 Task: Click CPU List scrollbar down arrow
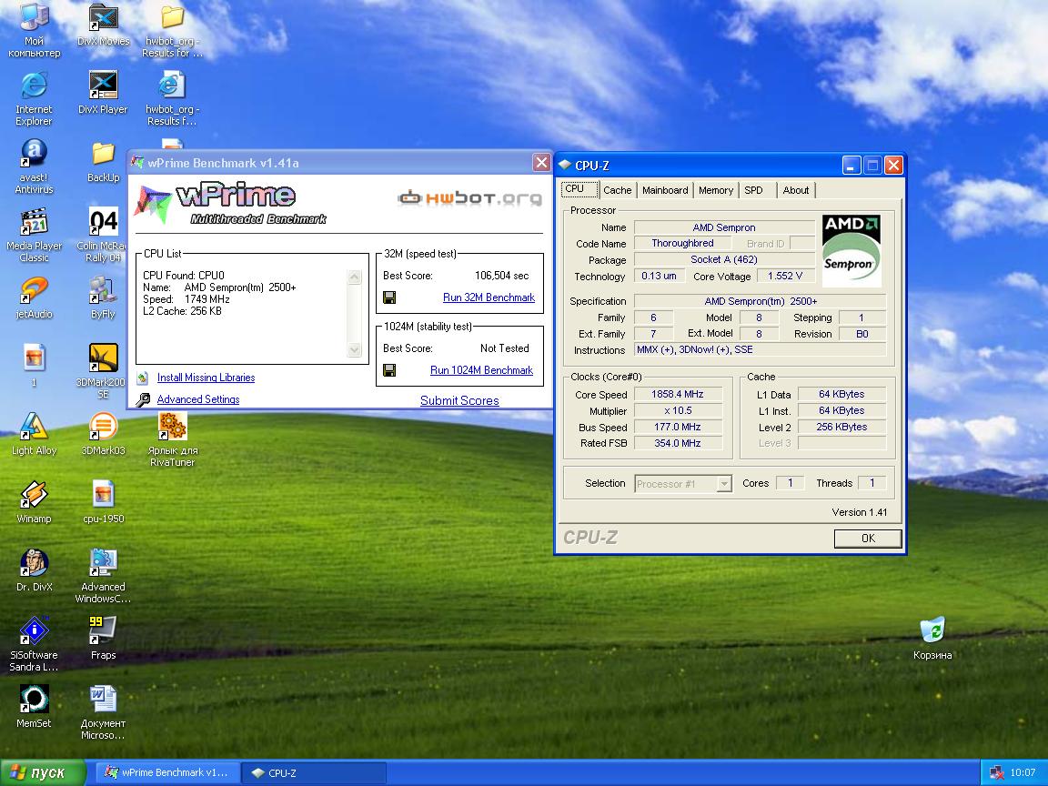coord(355,349)
